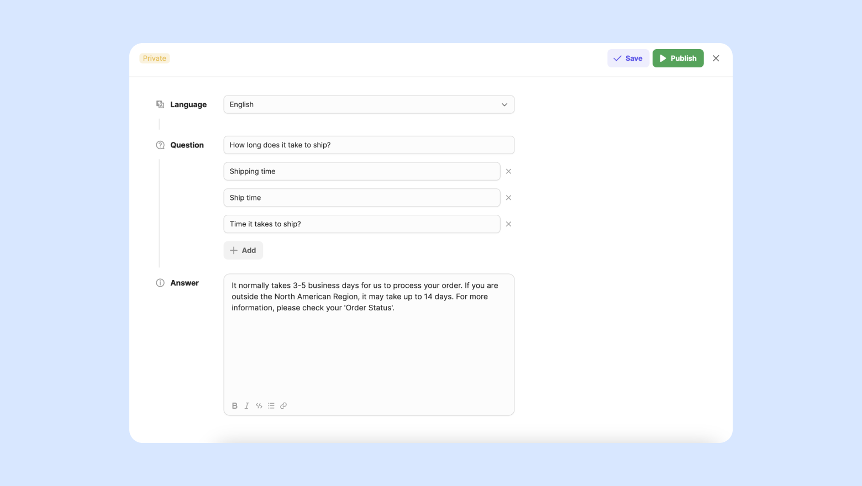Click the main question input field
862x486 pixels.
click(x=369, y=145)
